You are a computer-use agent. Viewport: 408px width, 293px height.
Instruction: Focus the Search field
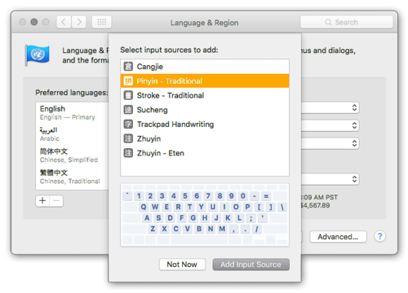(x=347, y=22)
